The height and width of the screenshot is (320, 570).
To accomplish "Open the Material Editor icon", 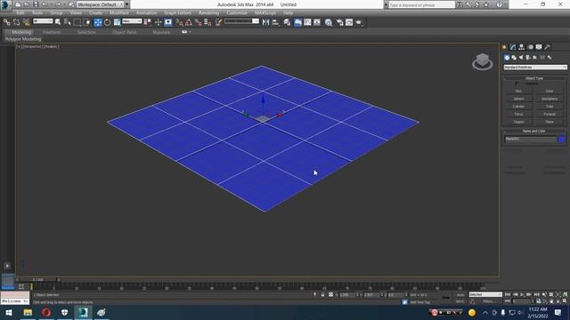I will pos(329,22).
